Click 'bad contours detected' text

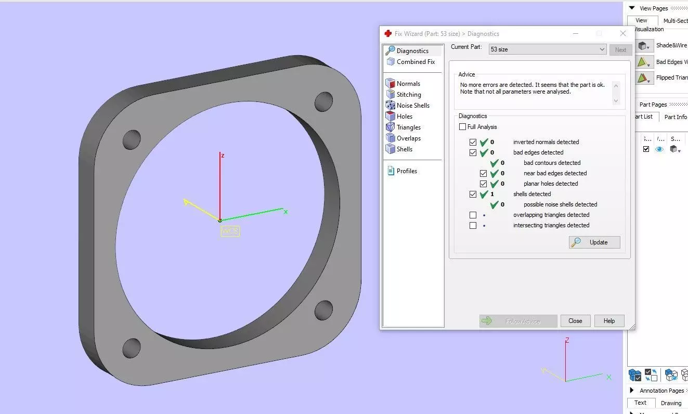[x=552, y=163]
